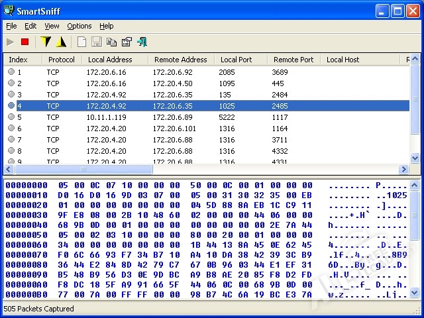This screenshot has height=318, width=424.
Task: Open Capture Filter with the first funnel icon
Action: point(45,42)
